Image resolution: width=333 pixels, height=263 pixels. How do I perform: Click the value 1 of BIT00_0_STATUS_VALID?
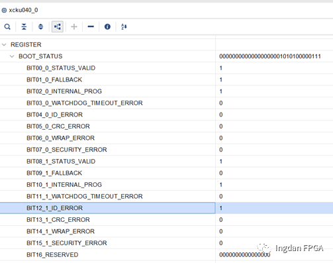pyautogui.click(x=221, y=68)
